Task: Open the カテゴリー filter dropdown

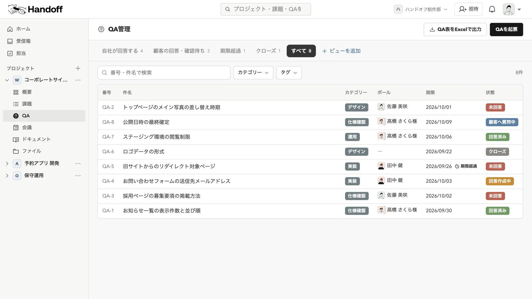Action: point(253,73)
